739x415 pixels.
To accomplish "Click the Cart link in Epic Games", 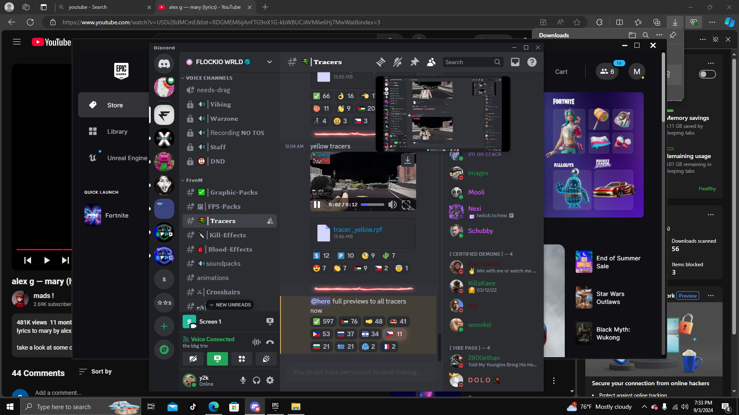I will 561,72.
